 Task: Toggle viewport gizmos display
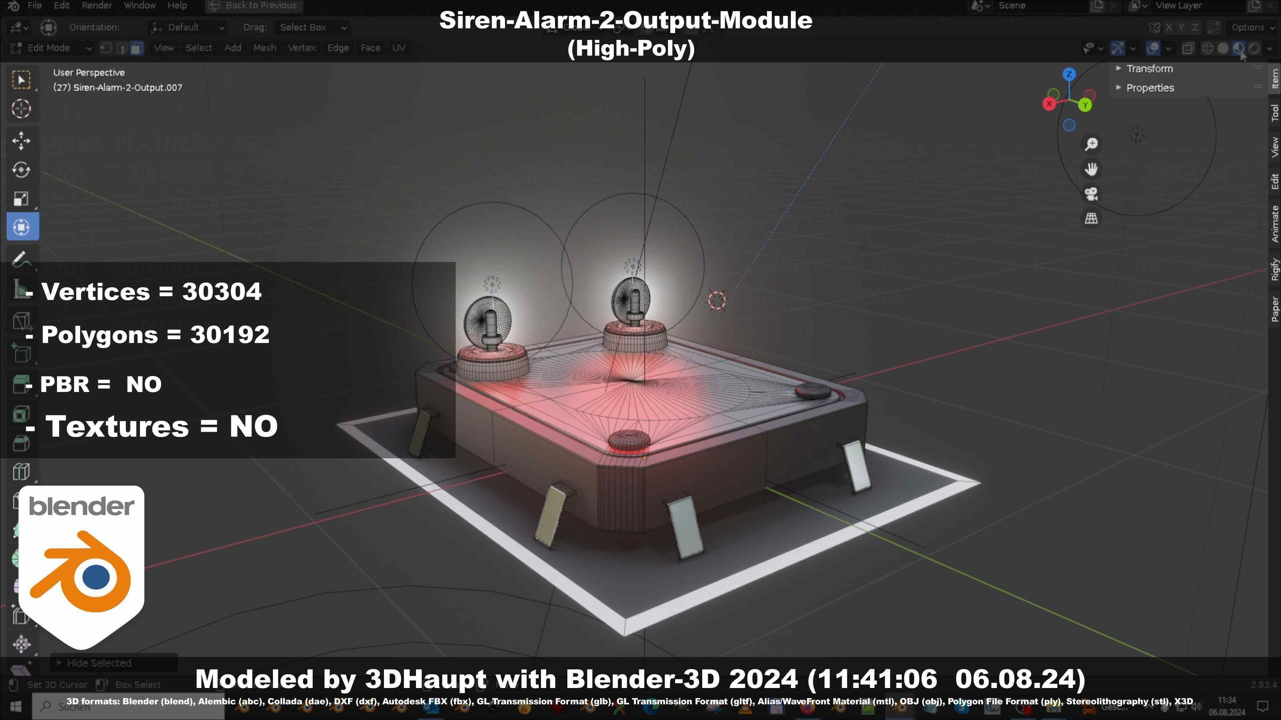[x=1118, y=48]
